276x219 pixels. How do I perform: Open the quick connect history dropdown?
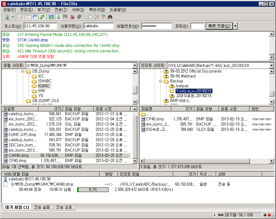(x=235, y=26)
